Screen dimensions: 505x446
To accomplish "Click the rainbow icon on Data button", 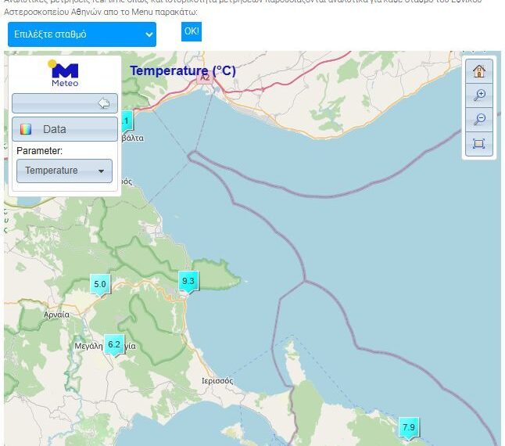I will tap(26, 129).
